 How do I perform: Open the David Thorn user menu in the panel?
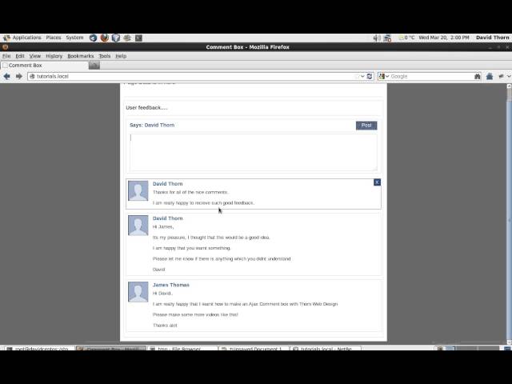tap(493, 38)
